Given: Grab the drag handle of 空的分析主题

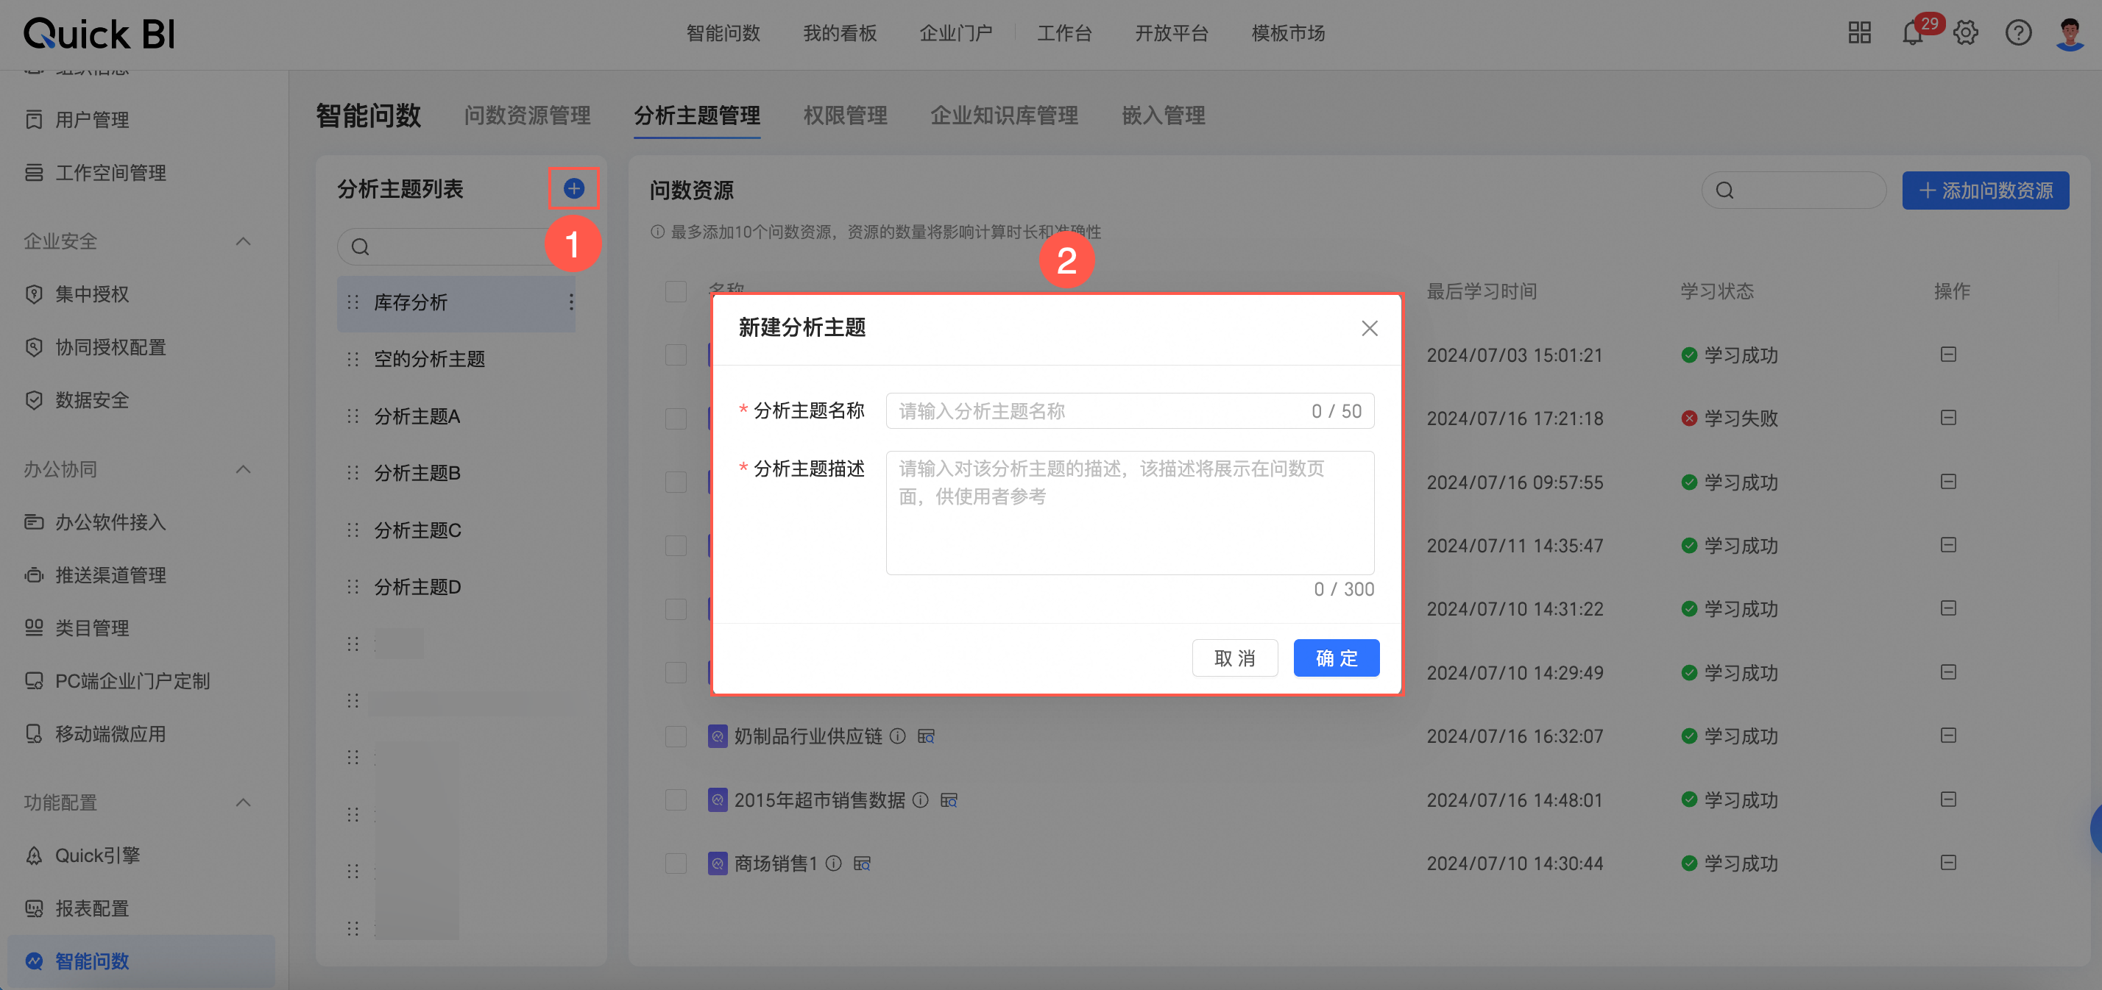Looking at the screenshot, I should (x=353, y=359).
